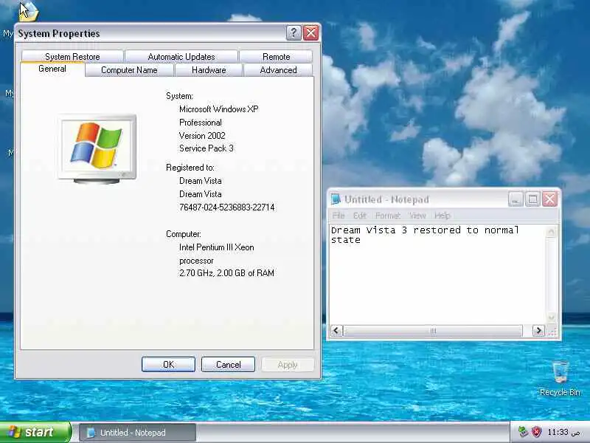Open the Notepad Edit menu
Image resolution: width=590 pixels, height=443 pixels.
359,216
